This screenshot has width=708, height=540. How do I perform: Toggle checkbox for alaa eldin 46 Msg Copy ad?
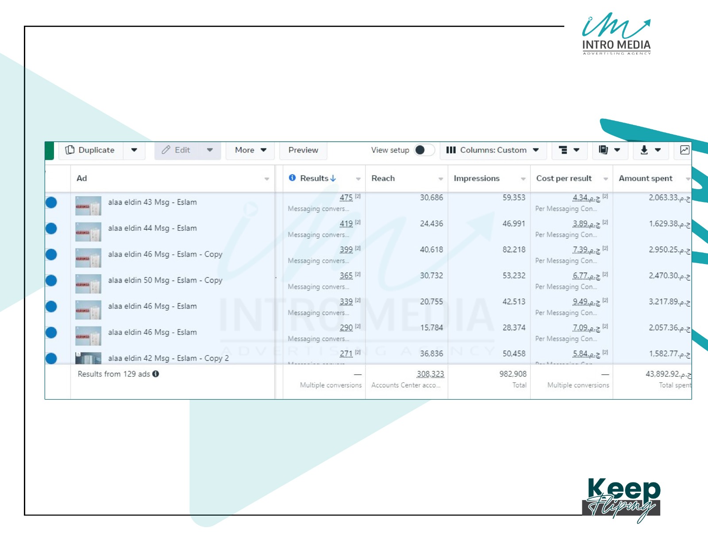coord(51,254)
